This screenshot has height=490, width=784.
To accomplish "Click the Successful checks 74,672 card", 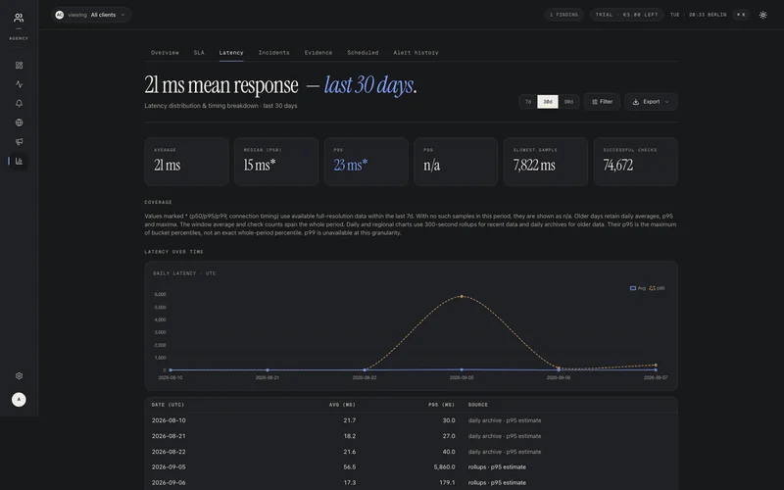I will coord(635,162).
